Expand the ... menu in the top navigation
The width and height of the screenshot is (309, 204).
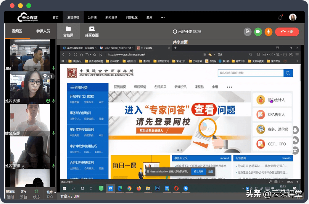click(x=162, y=17)
